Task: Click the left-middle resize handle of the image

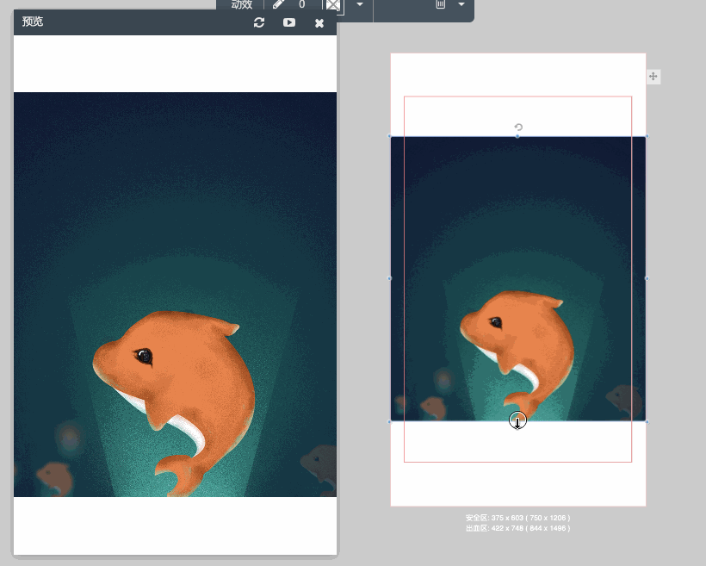Action: (390, 278)
